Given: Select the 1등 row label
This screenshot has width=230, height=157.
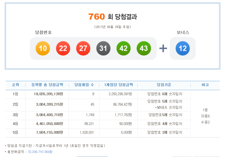Looking at the screenshot, I should point(16,94).
